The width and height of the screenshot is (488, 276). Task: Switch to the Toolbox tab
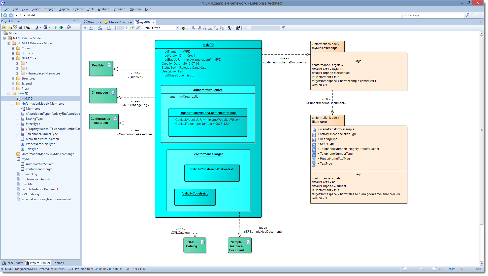click(x=58, y=263)
